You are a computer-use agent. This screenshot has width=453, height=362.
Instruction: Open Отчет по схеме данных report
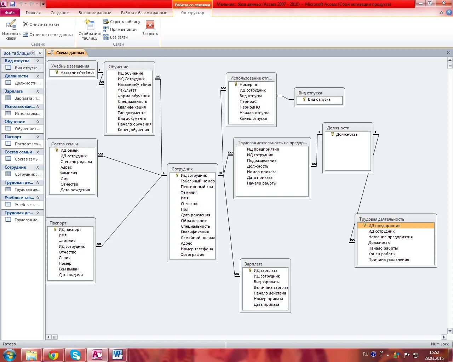tap(48, 35)
